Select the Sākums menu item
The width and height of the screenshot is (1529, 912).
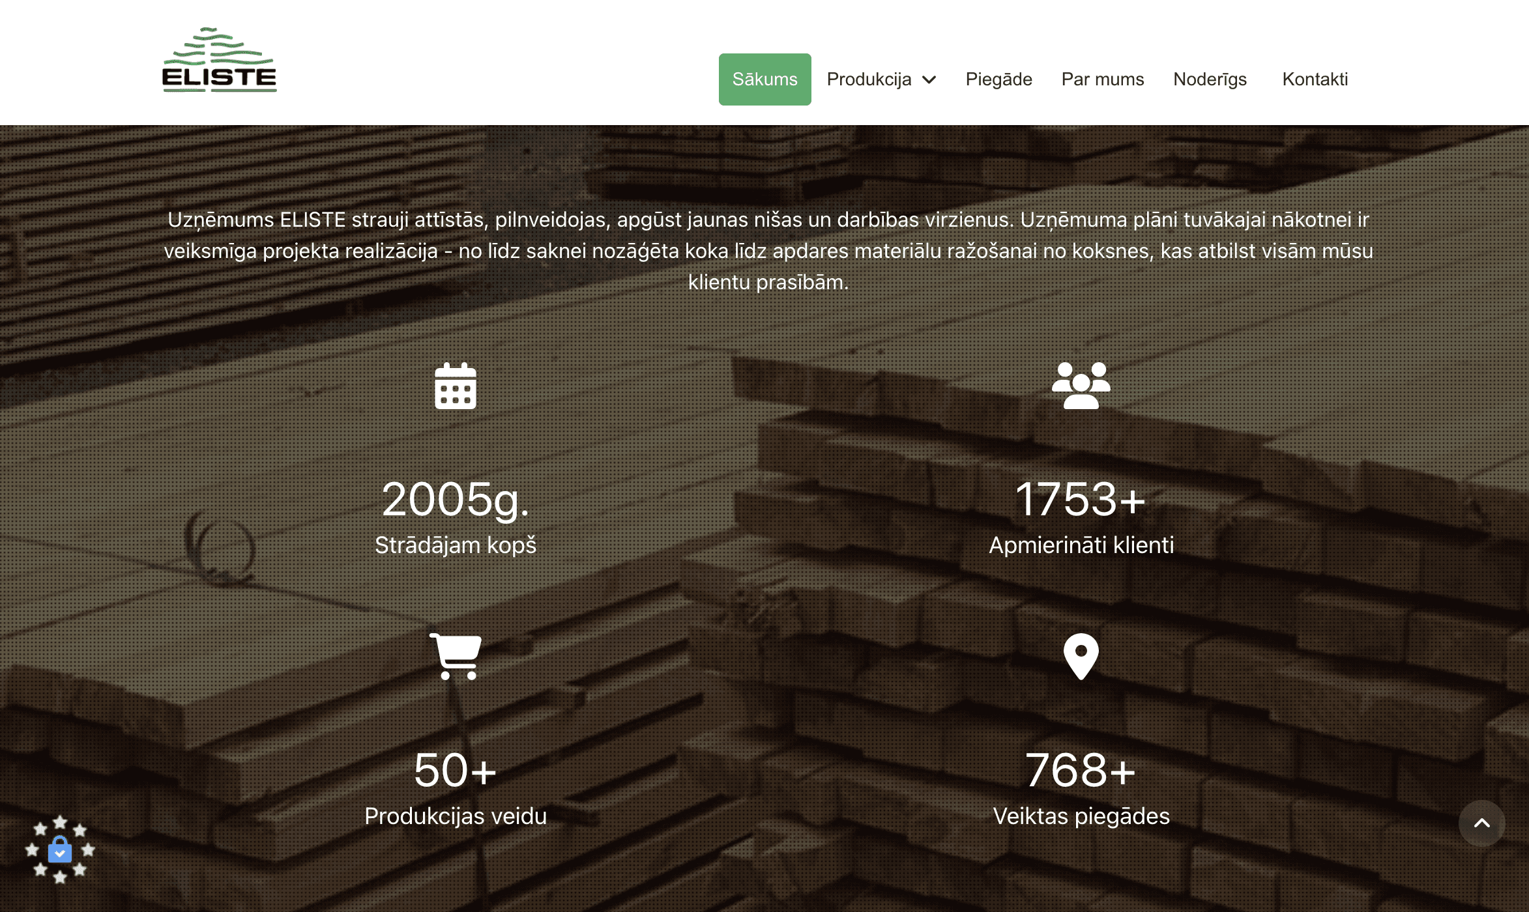764,79
